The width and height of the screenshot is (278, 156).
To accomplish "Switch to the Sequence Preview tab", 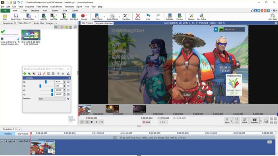I will [104, 23].
